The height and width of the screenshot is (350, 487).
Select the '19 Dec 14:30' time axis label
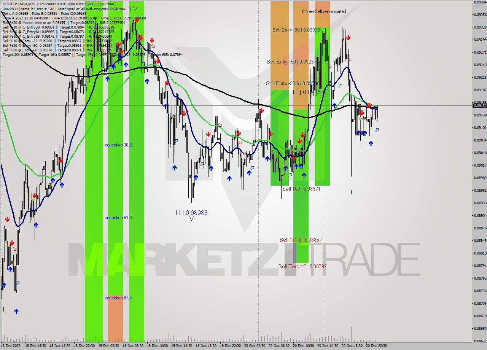click(182, 346)
